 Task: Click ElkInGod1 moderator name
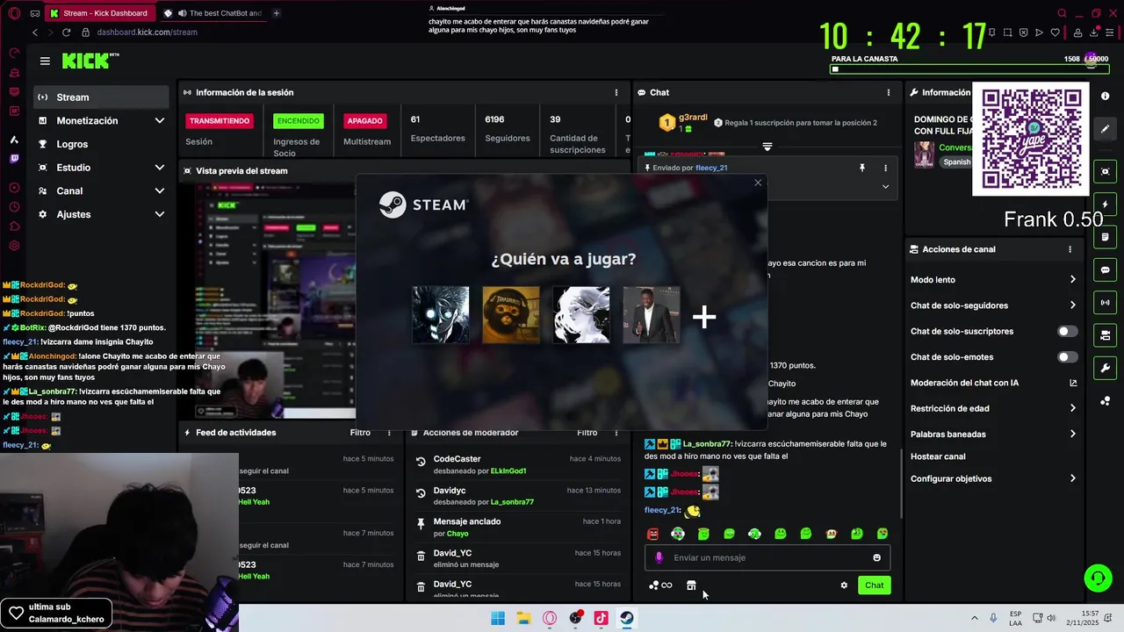click(x=508, y=471)
